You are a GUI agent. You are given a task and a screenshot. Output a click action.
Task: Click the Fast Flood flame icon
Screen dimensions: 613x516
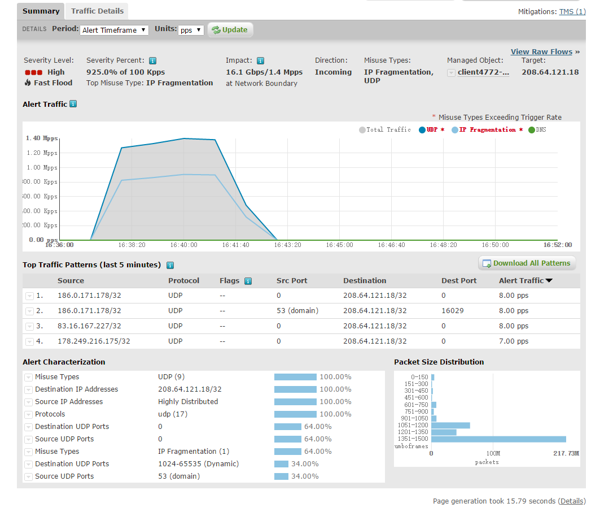click(x=27, y=83)
